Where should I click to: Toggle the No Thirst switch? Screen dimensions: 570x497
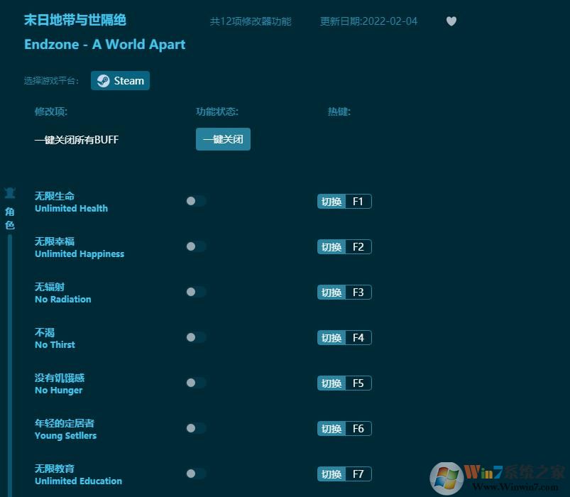pyautogui.click(x=195, y=337)
